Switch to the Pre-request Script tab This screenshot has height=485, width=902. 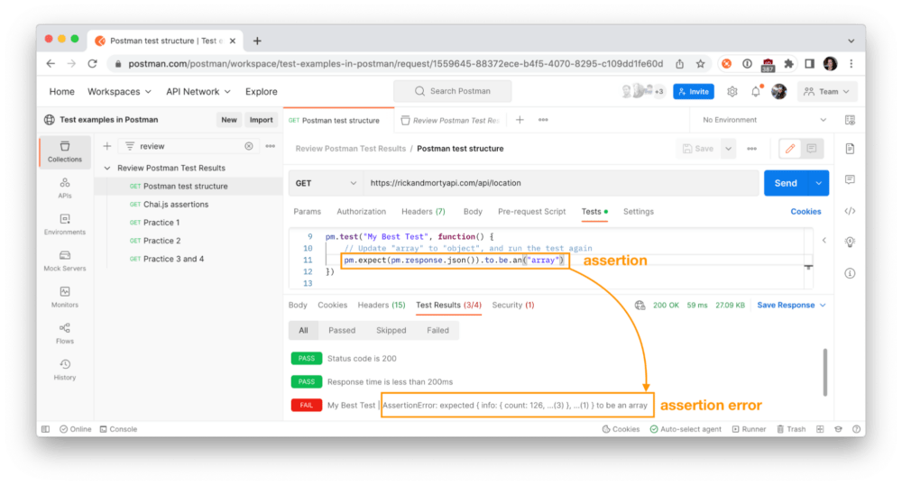pyautogui.click(x=531, y=212)
